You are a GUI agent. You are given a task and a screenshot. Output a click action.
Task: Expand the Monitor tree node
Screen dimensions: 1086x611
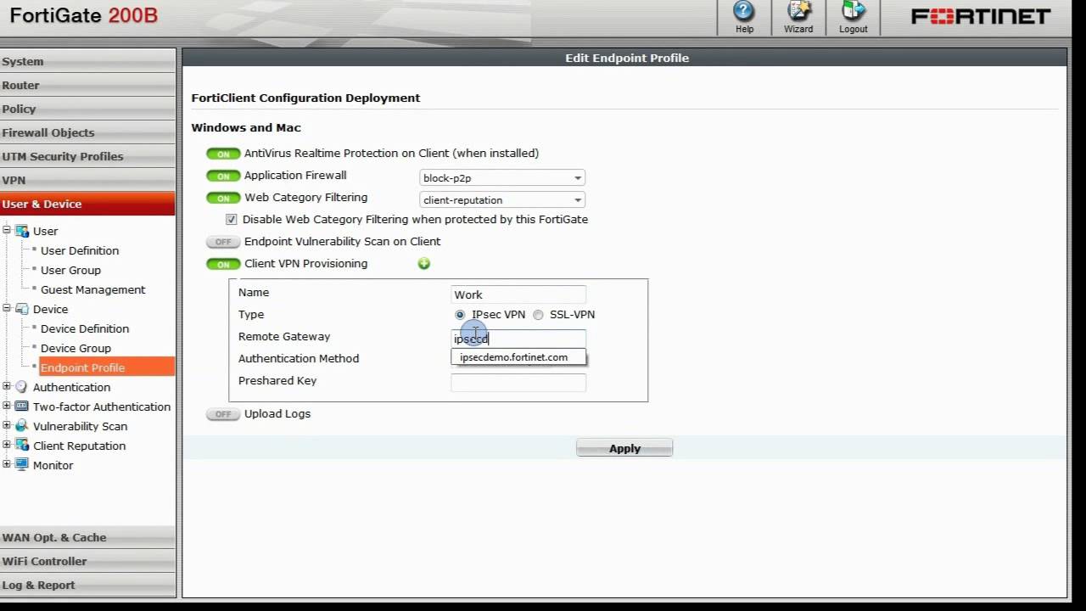(x=7, y=464)
